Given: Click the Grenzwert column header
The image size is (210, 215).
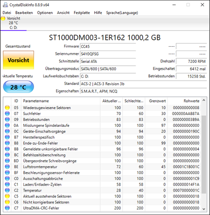Looking at the screenshot, I should pos(156,101).
